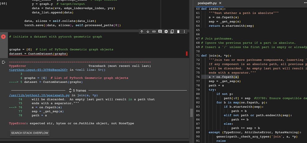Expand the hidden 5 frames traceback
This screenshot has width=307, height=143.
[x=77, y=90]
